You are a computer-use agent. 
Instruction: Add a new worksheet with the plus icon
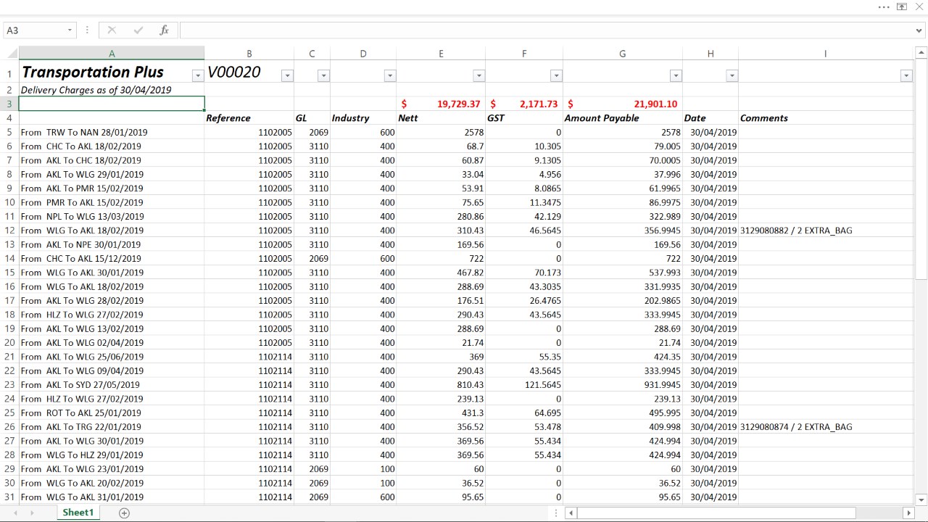[x=123, y=512]
